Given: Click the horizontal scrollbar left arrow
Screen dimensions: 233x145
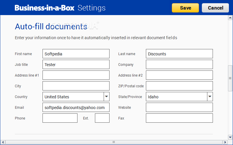Looking at the screenshot, I should 3,142.
